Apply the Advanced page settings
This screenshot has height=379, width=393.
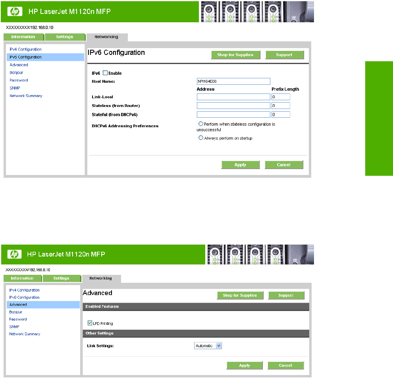[245, 365]
